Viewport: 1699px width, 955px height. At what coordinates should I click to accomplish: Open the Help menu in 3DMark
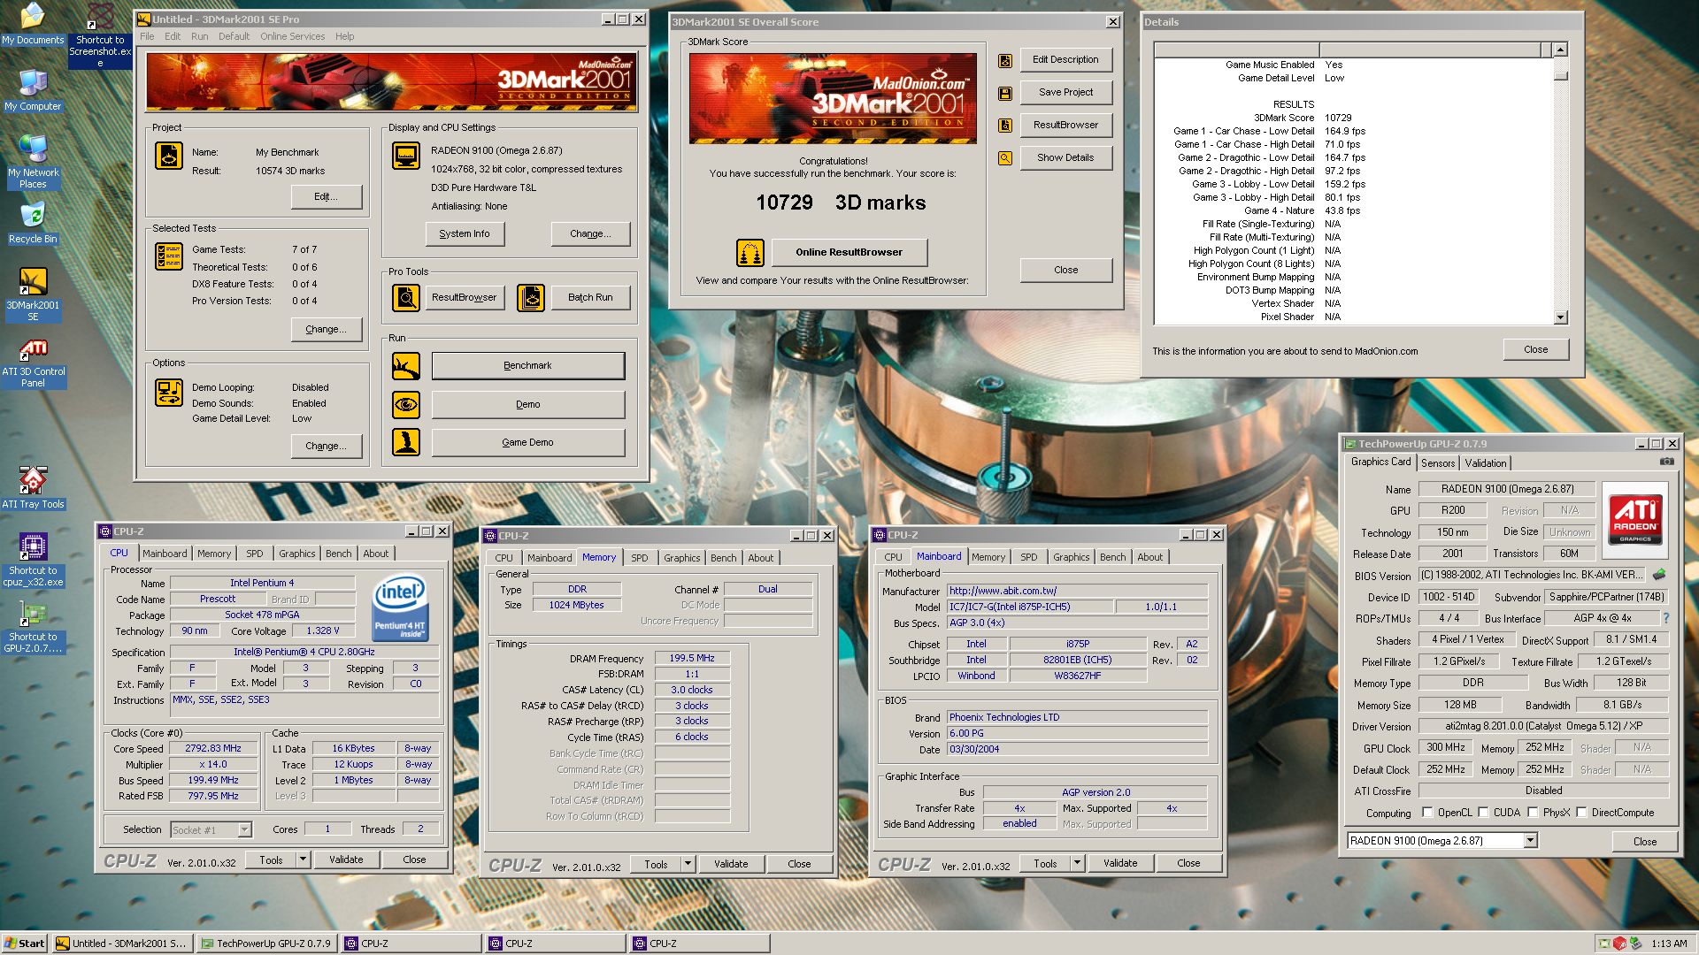coord(344,36)
